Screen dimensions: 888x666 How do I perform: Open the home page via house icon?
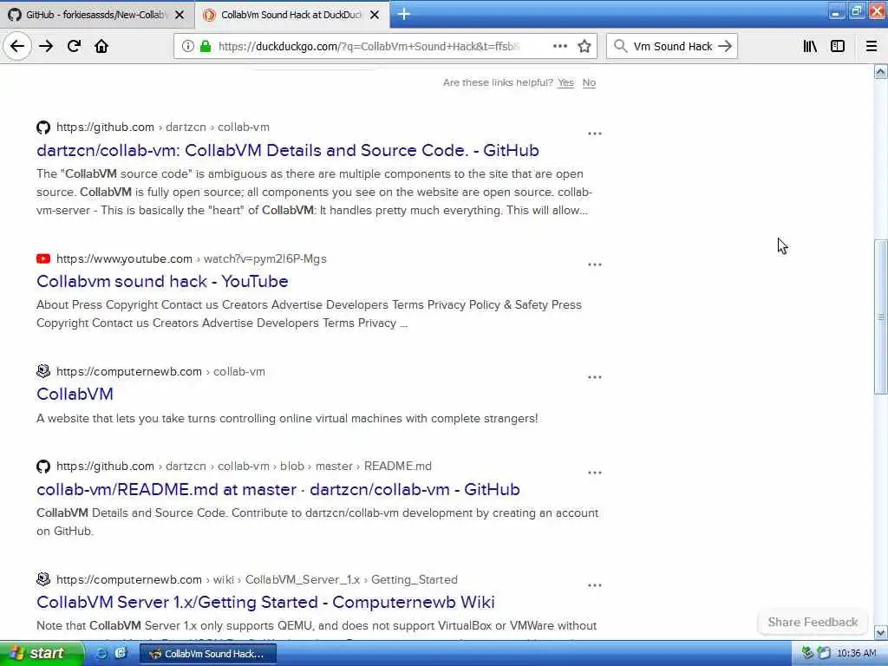pos(101,47)
